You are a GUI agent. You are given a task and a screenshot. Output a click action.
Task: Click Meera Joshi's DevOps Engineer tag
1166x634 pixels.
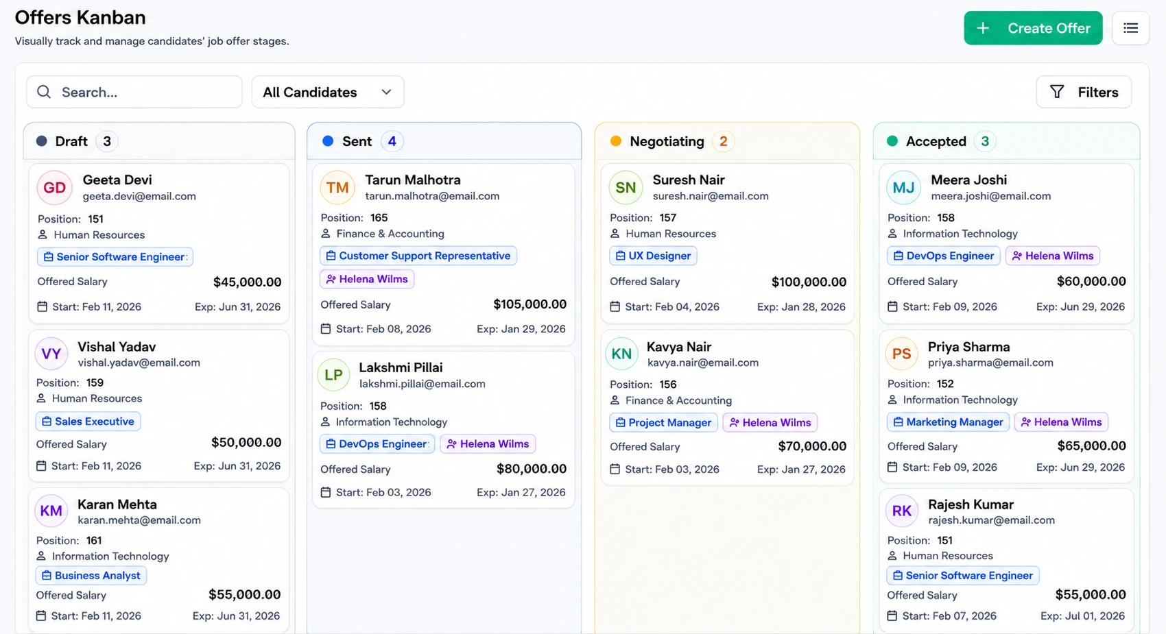tap(944, 256)
